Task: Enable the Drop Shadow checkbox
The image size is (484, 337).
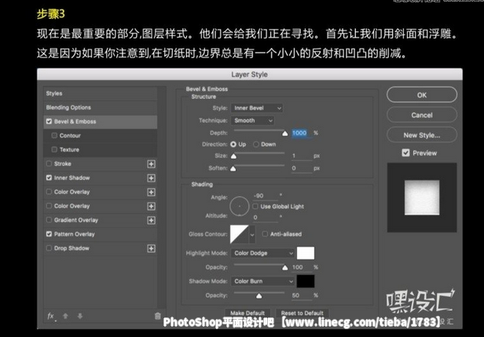Action: click(x=49, y=248)
